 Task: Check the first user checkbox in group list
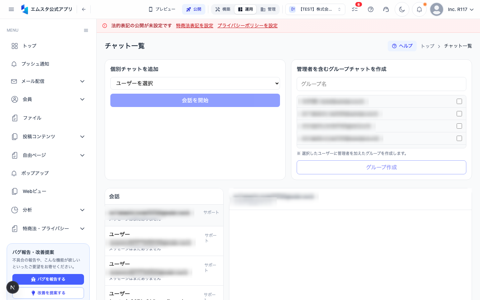coord(459,101)
